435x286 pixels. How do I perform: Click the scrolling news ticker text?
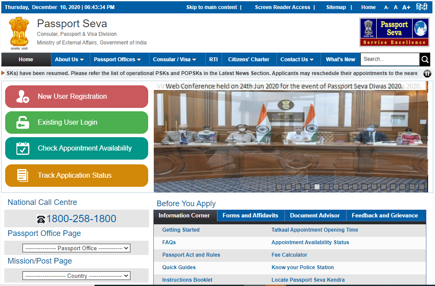[x=212, y=73]
